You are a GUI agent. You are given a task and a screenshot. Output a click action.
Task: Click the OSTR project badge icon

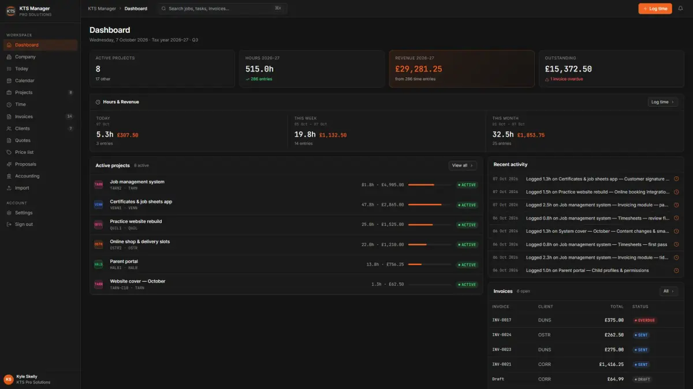(x=99, y=244)
